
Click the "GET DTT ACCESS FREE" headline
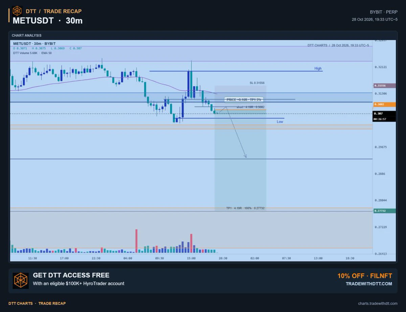(71, 275)
